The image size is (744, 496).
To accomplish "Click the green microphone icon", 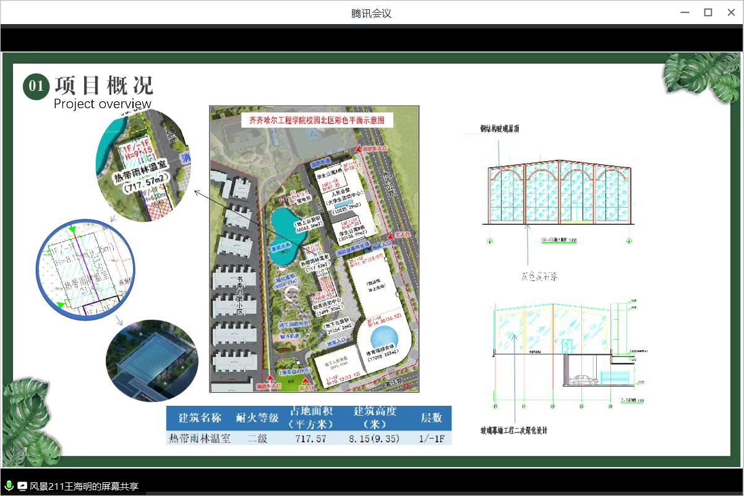I will 9,486.
